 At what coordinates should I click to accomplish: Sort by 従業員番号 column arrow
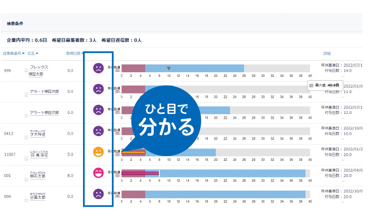(x=23, y=53)
